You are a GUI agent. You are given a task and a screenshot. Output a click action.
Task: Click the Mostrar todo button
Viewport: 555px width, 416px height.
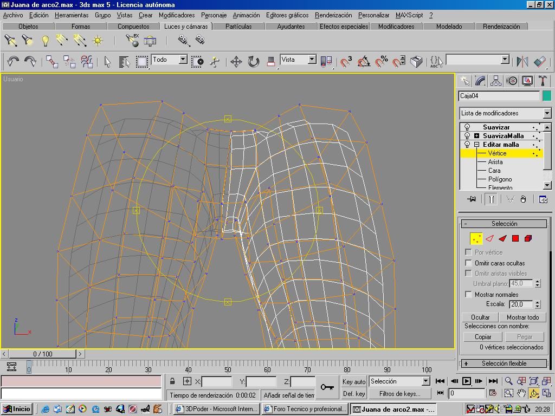point(522,317)
